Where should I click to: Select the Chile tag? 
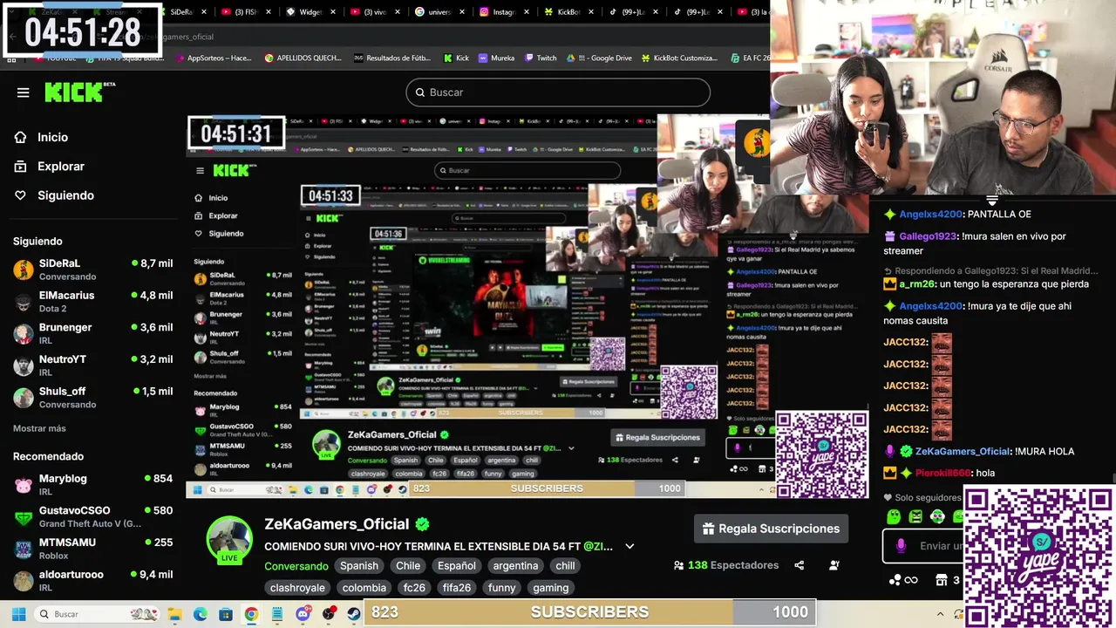click(408, 565)
